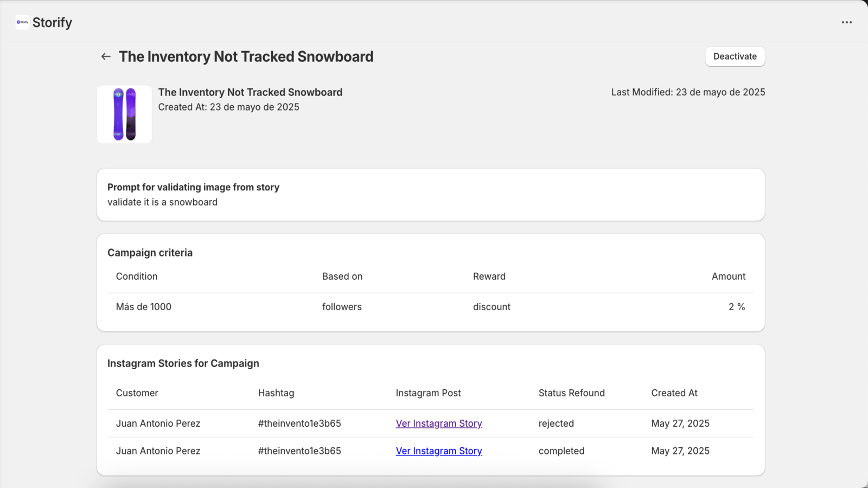Click the Status Refound column header

click(x=571, y=393)
